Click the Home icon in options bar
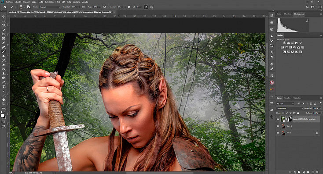323x174 pixels. coord(4,7)
